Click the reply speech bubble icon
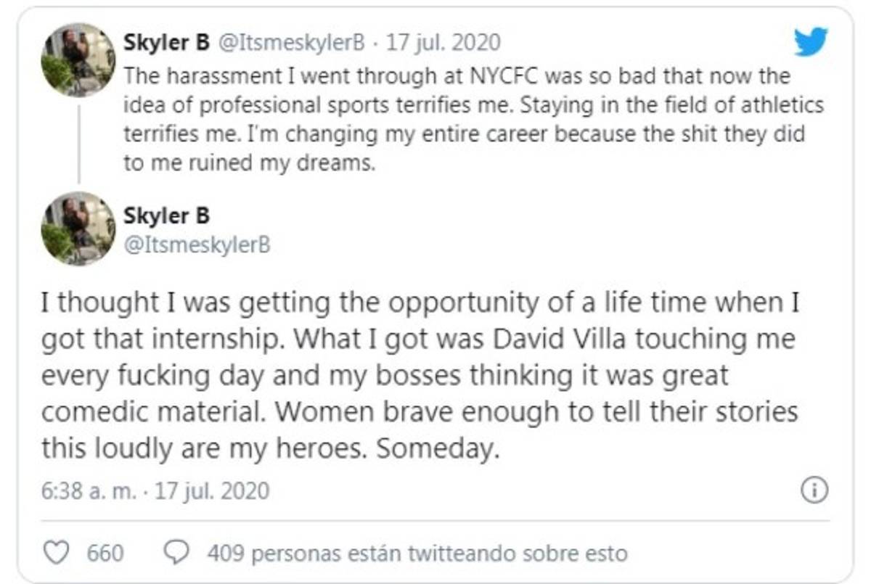871x584 pixels. pos(176,553)
